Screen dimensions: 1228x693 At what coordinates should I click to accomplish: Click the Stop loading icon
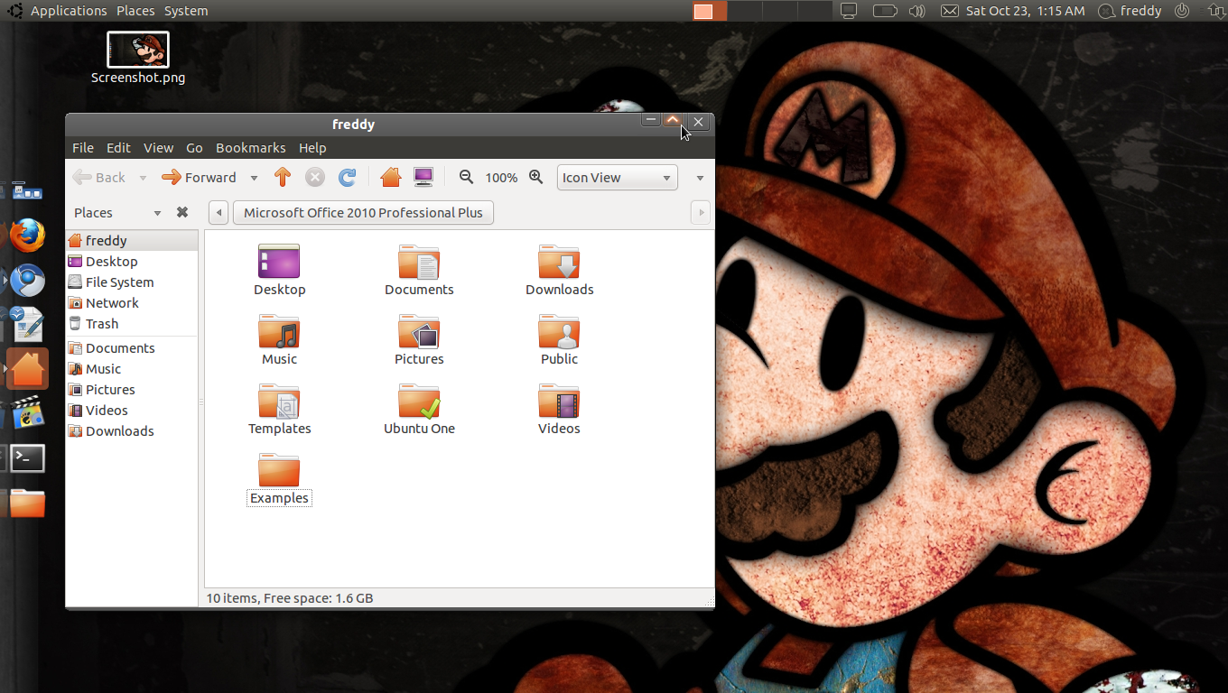tap(314, 178)
